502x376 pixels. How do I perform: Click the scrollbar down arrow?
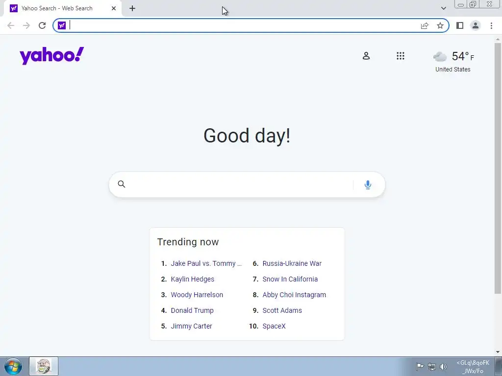coord(498,352)
